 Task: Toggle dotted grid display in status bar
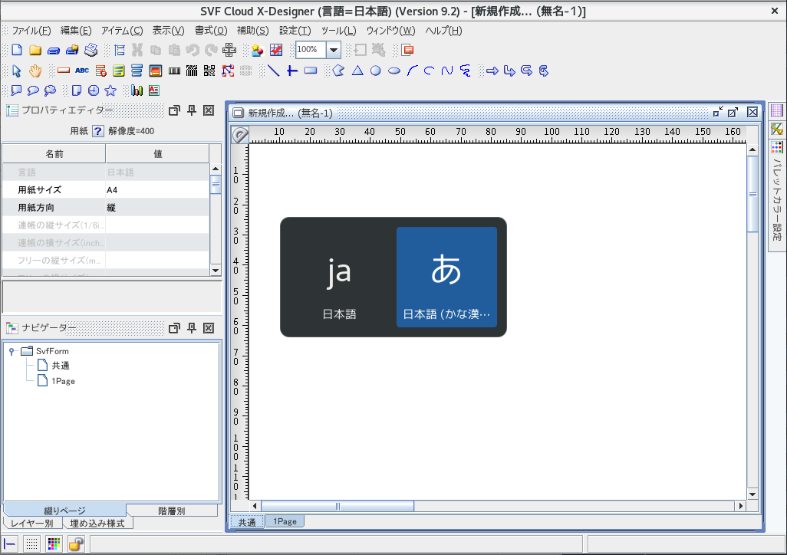[x=31, y=544]
